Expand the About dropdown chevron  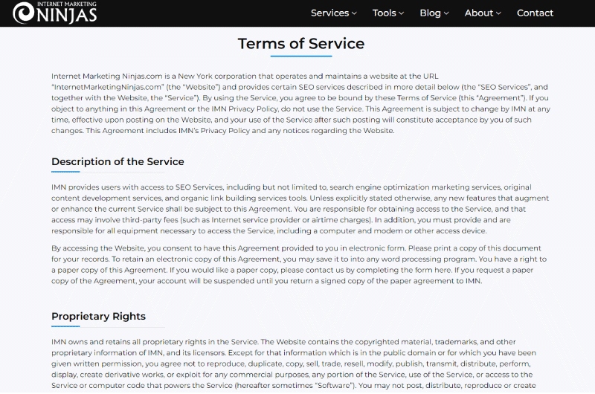pos(498,13)
